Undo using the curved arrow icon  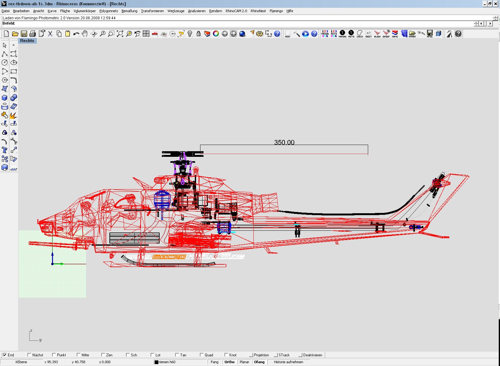(x=76, y=34)
